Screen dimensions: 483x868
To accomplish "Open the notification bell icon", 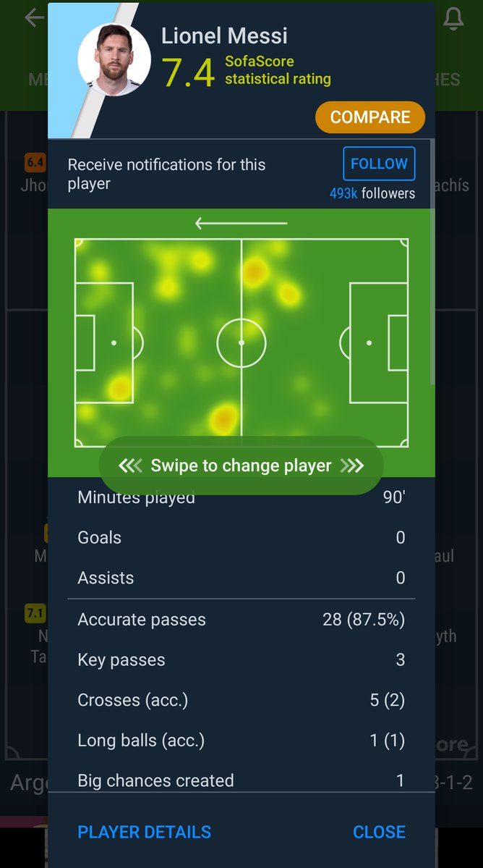I will [453, 19].
